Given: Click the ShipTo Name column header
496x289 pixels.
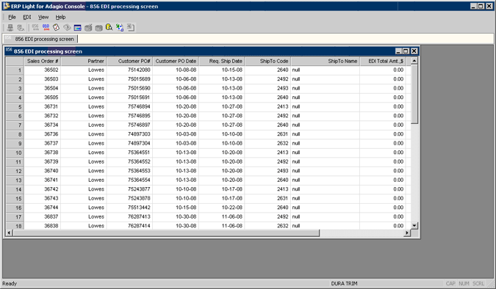Looking at the screenshot, I should [326, 62].
